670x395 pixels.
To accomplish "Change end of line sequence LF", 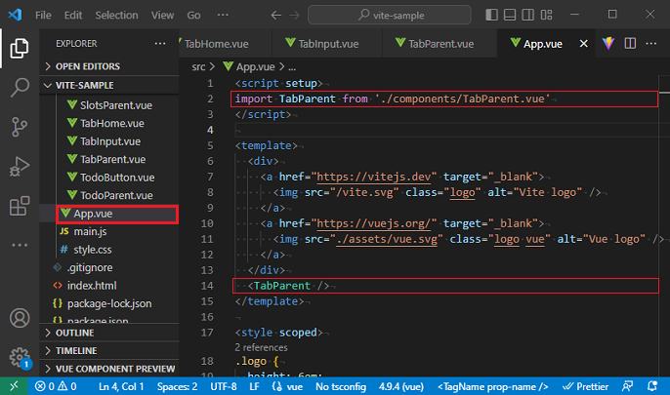I will 254,386.
